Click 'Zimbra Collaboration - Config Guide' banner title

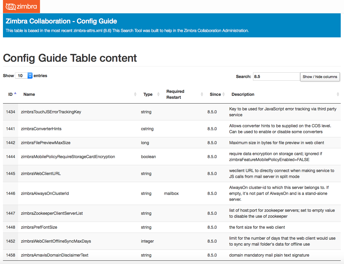click(61, 21)
